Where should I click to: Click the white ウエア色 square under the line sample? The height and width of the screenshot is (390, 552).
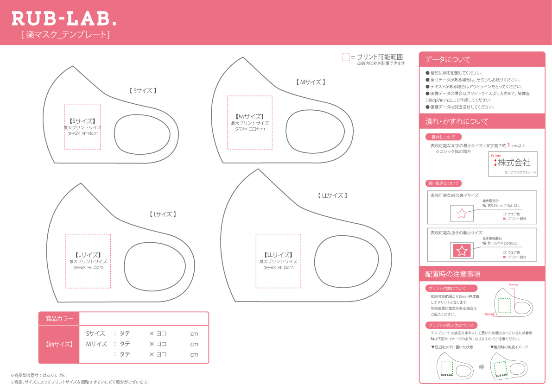tap(504, 214)
